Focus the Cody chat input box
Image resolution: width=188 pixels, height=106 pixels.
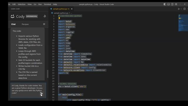[28, 90]
